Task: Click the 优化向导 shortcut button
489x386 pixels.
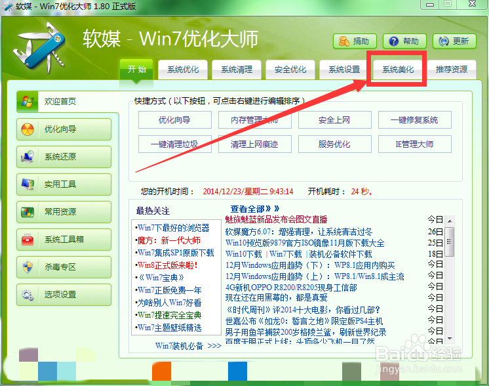Action: coord(175,120)
